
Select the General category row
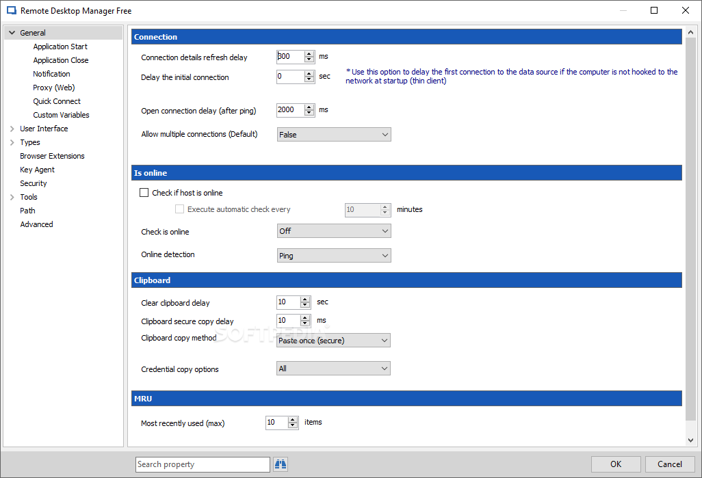(63, 33)
